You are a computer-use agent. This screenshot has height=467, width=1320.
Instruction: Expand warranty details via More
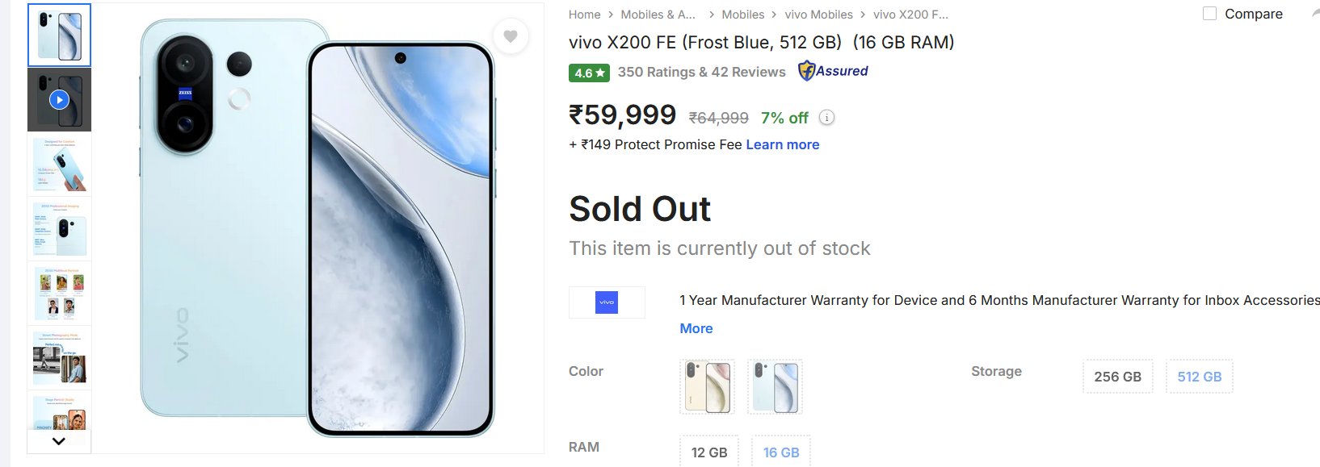point(696,328)
